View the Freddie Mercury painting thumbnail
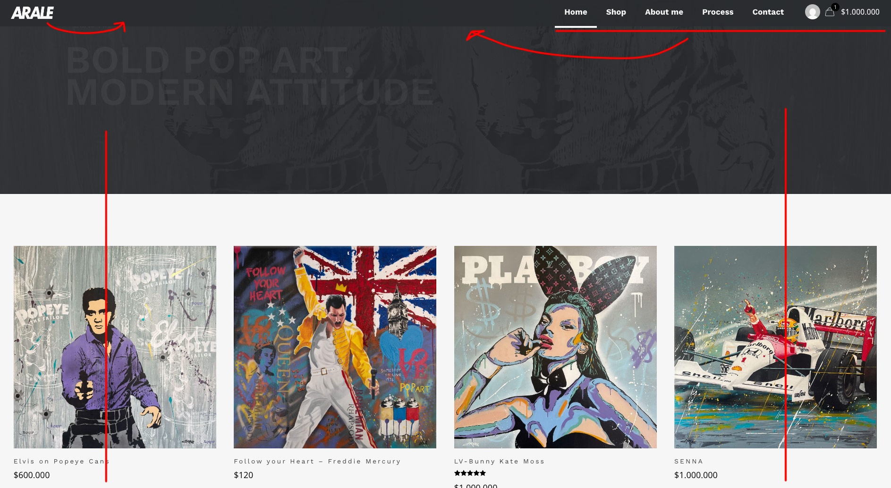891x488 pixels. click(335, 347)
